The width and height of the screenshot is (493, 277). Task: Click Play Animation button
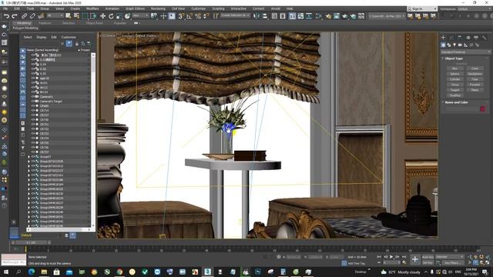point(391,257)
